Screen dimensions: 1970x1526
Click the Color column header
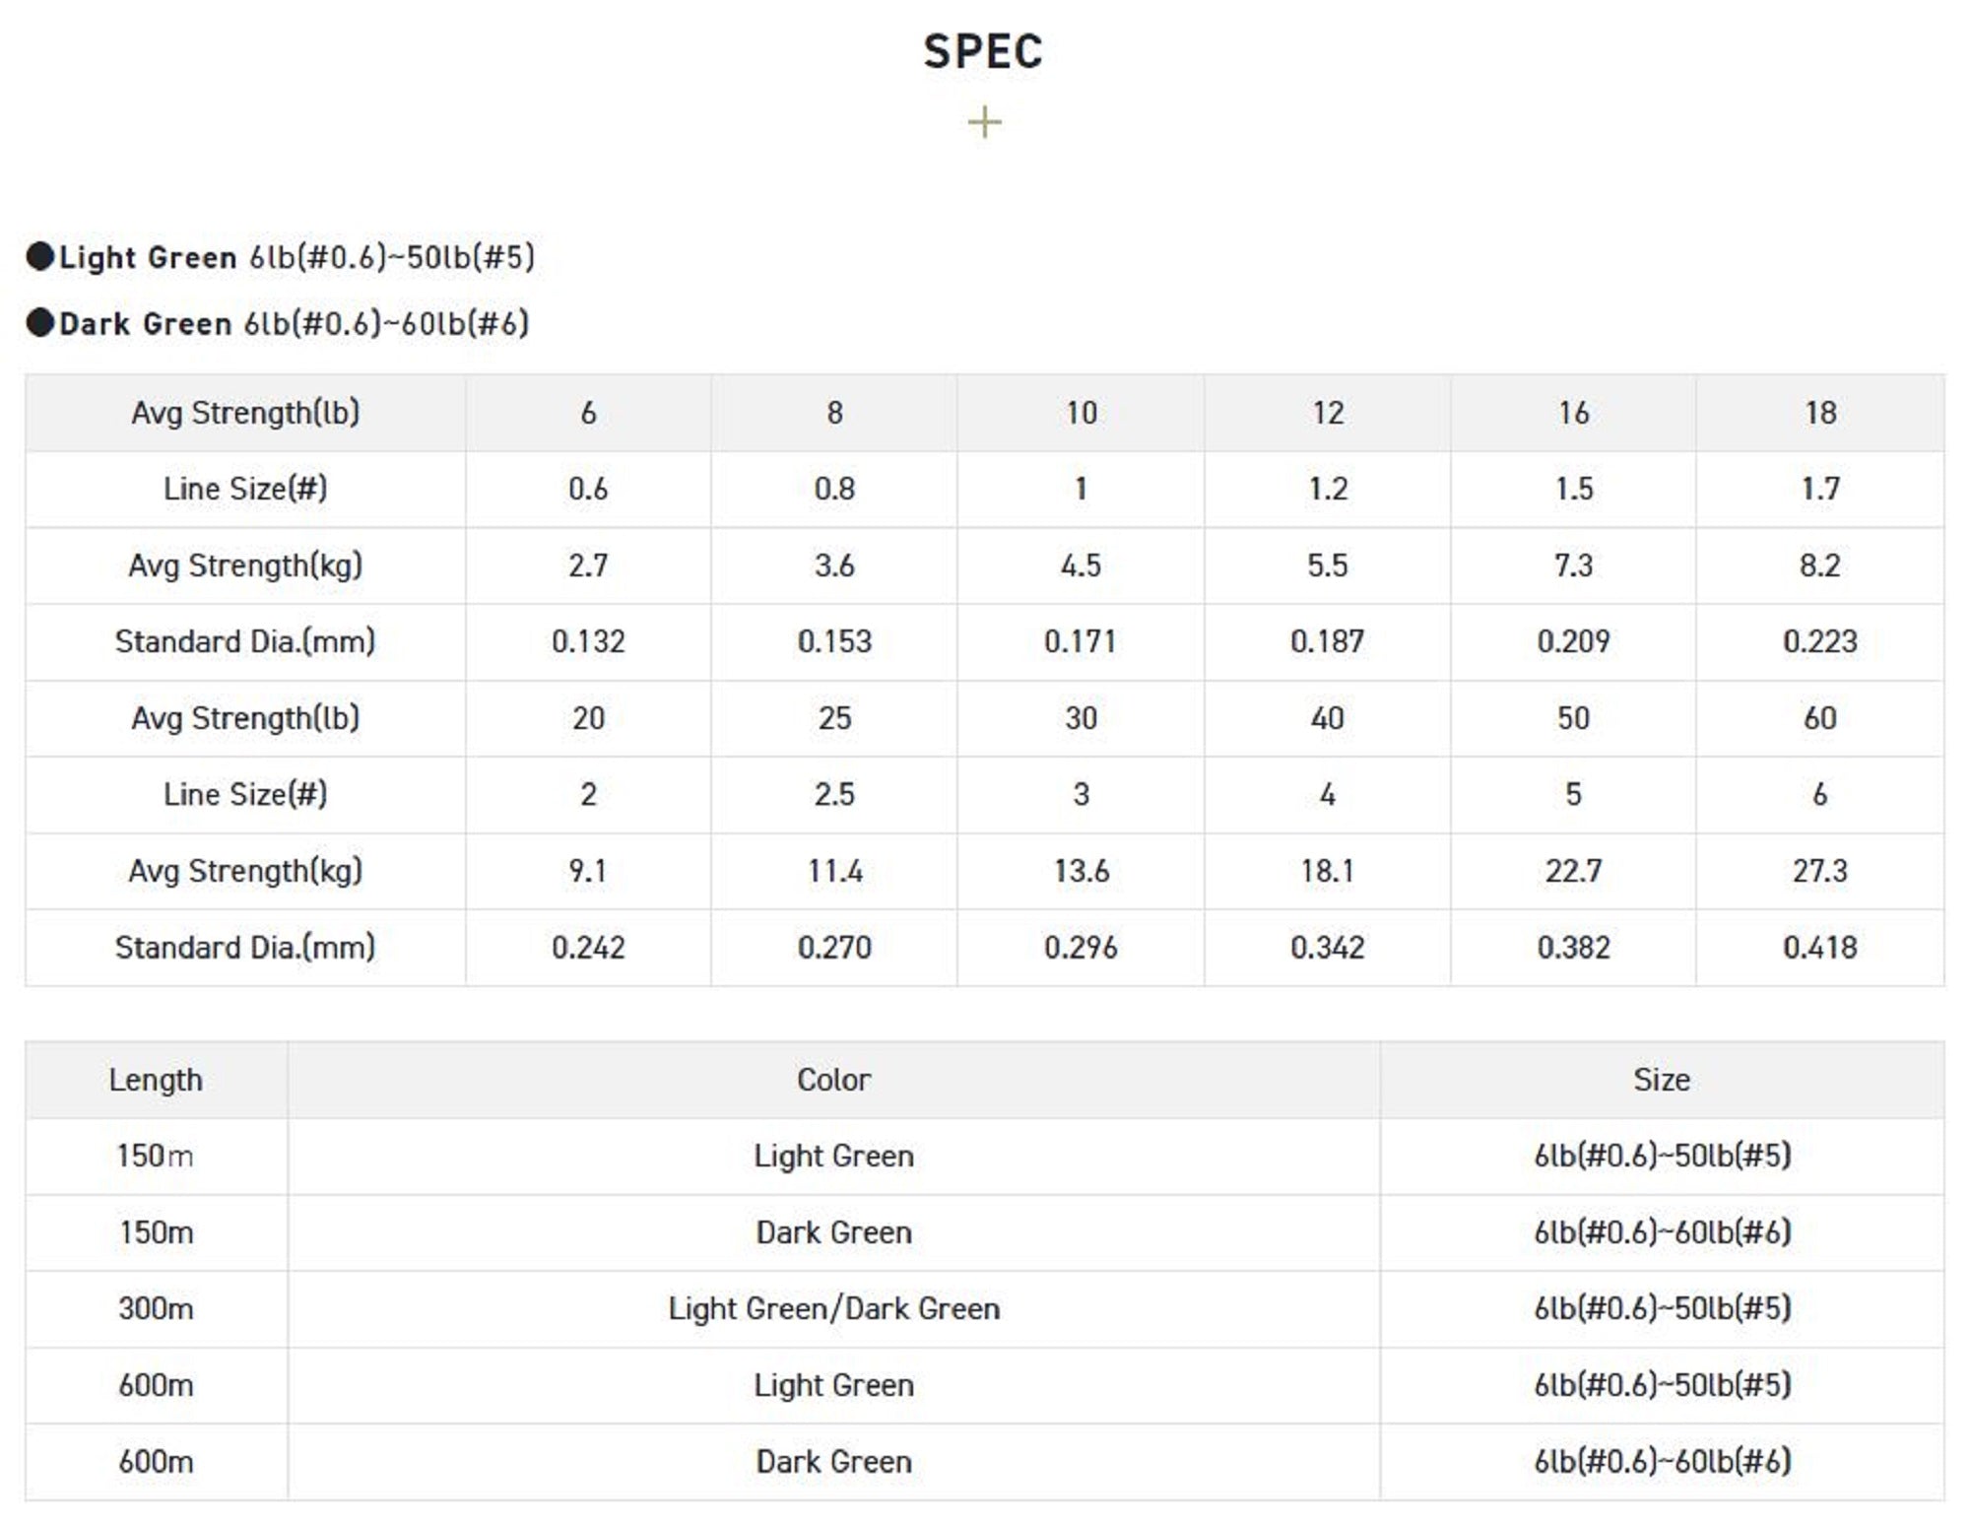(x=833, y=1080)
